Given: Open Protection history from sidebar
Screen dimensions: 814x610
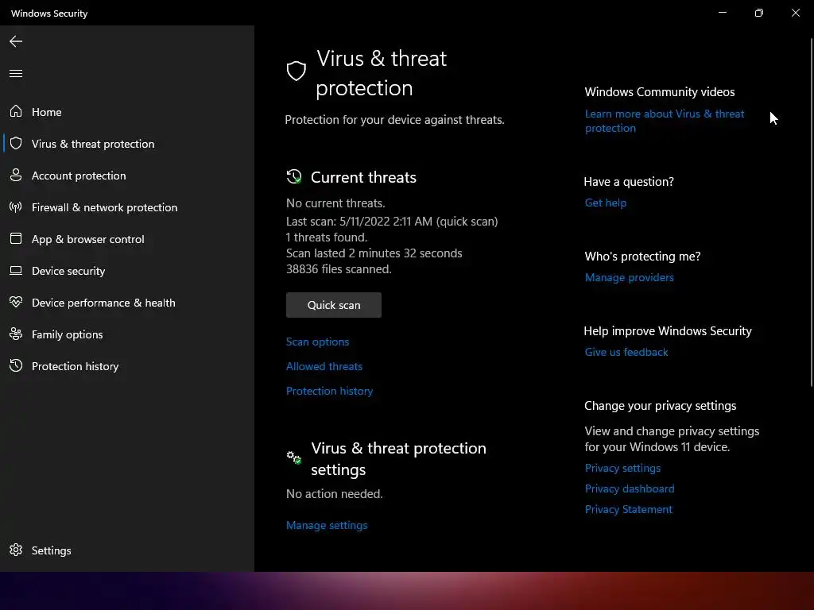Looking at the screenshot, I should (75, 366).
